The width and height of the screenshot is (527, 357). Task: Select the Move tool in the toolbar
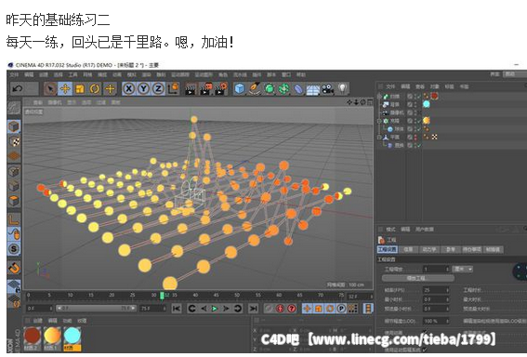pos(65,89)
